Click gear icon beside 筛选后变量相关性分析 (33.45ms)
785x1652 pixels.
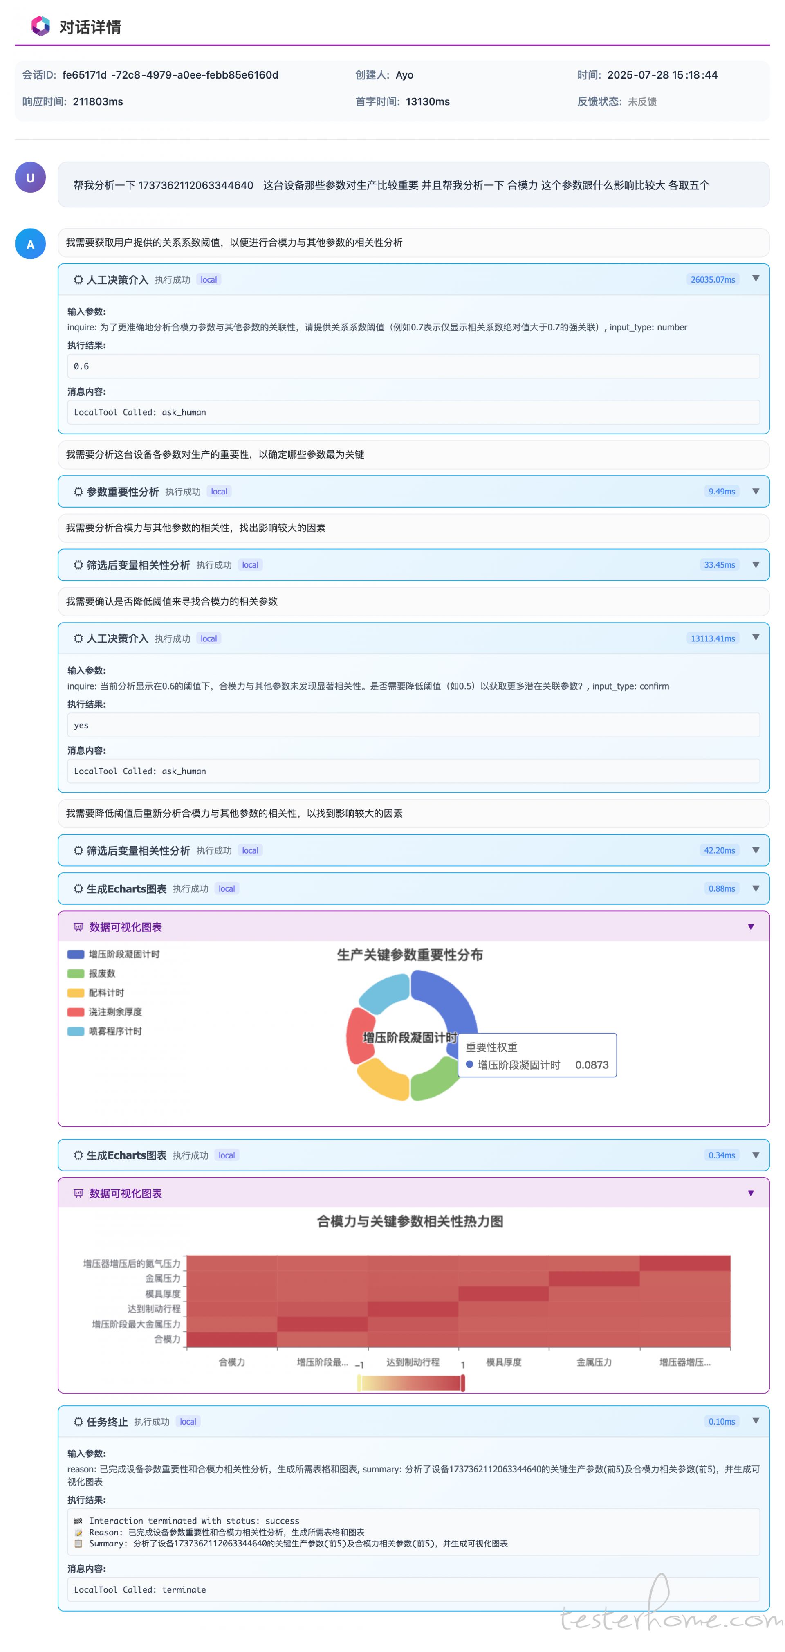[78, 565]
